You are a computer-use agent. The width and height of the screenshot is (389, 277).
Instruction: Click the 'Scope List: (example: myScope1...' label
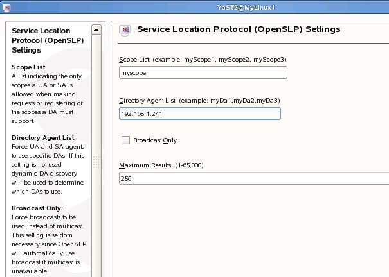tap(203, 60)
